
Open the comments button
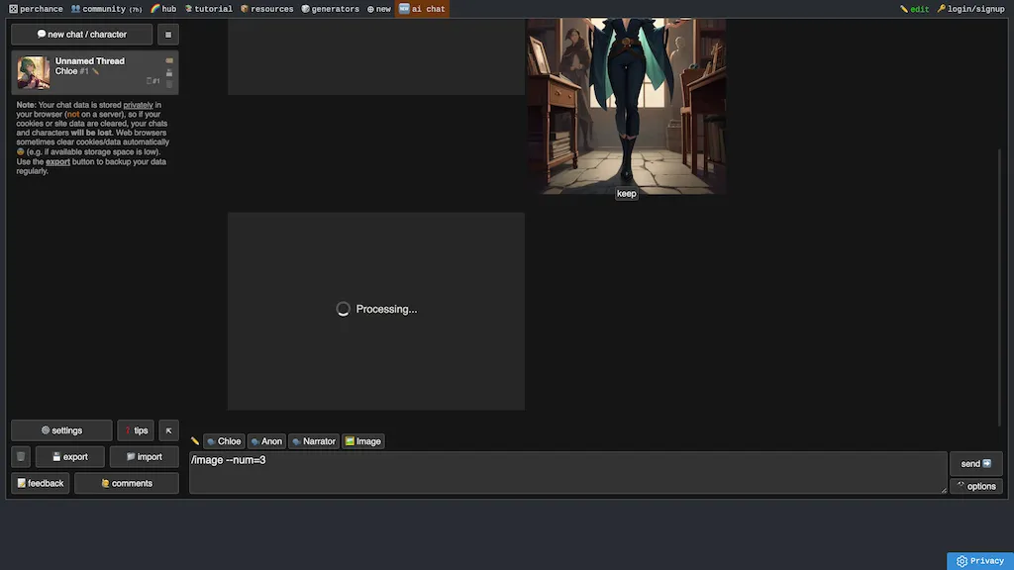127,483
